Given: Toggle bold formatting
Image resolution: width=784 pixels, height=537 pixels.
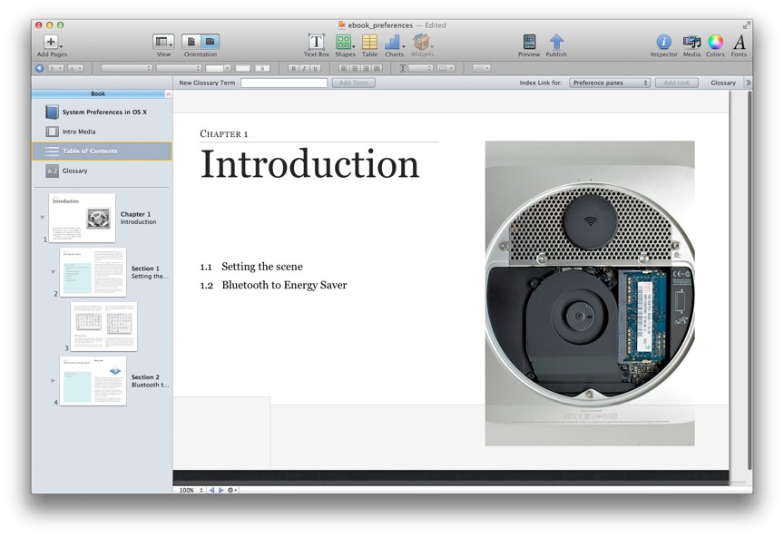Looking at the screenshot, I should (293, 68).
